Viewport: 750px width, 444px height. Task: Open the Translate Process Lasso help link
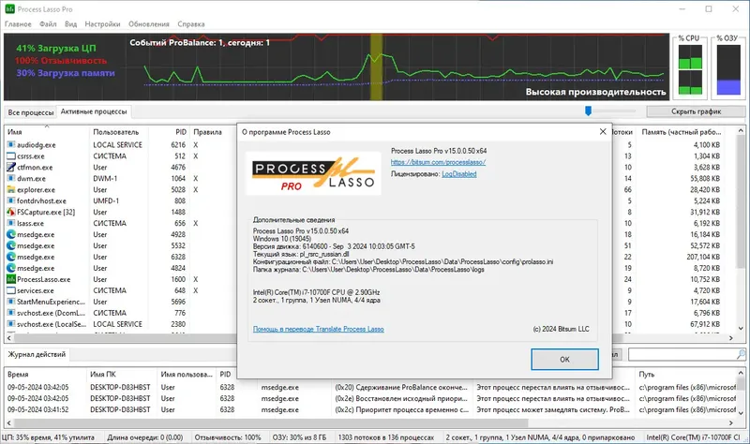(318, 329)
